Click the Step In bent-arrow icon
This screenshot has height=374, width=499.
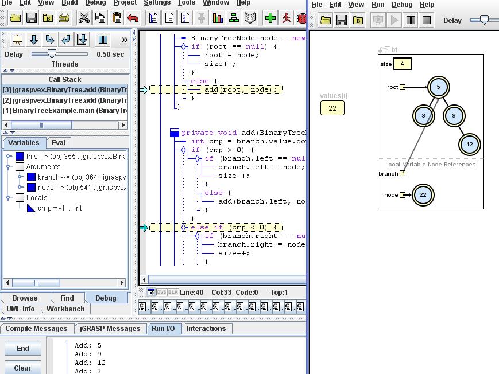pyautogui.click(x=50, y=40)
